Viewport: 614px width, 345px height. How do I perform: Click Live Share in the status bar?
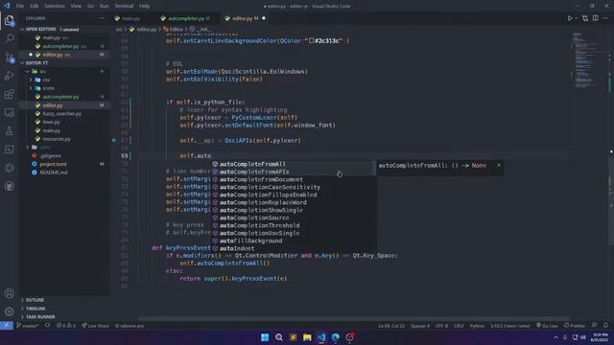[96, 326]
